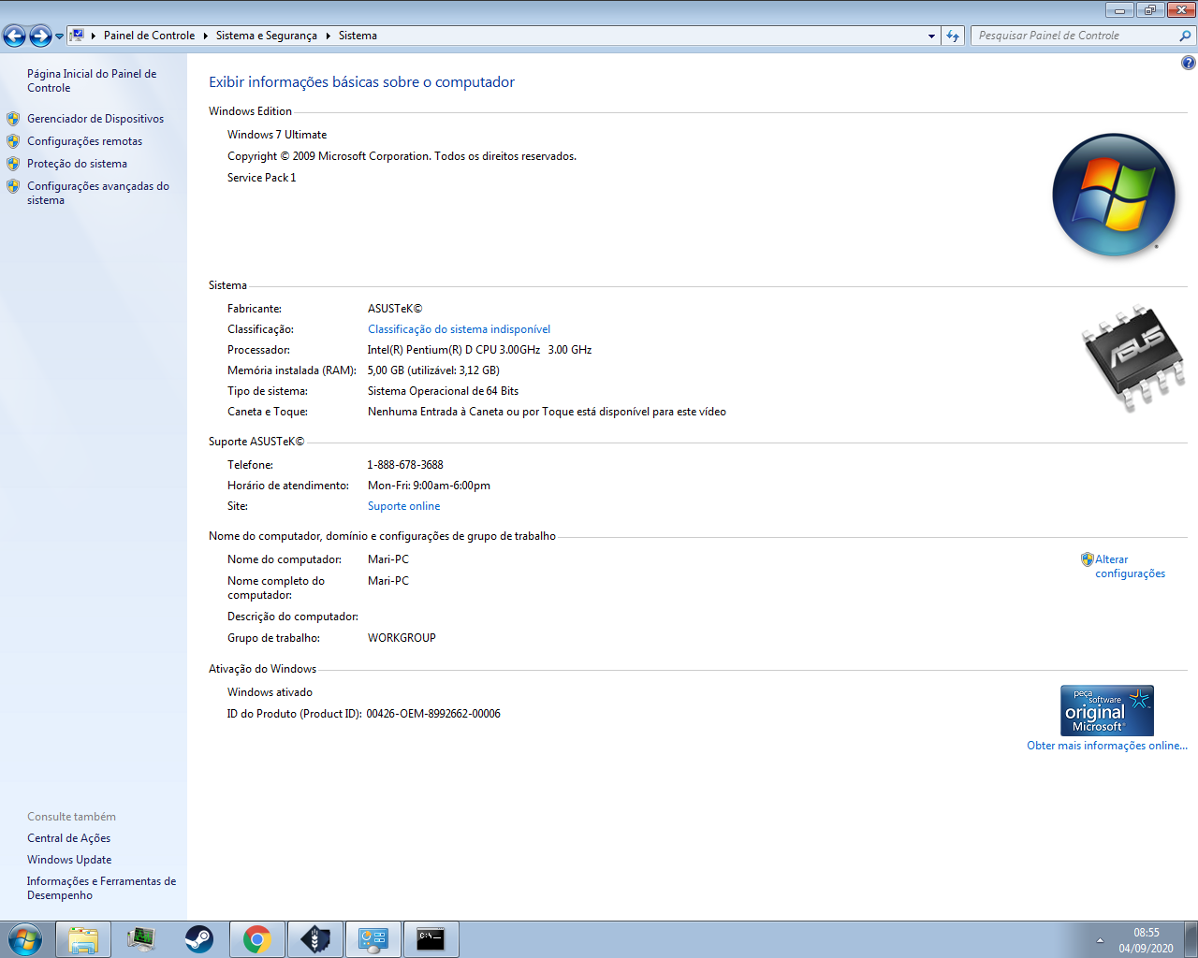
Task: Open Help with the blue question mark
Action: (1188, 63)
